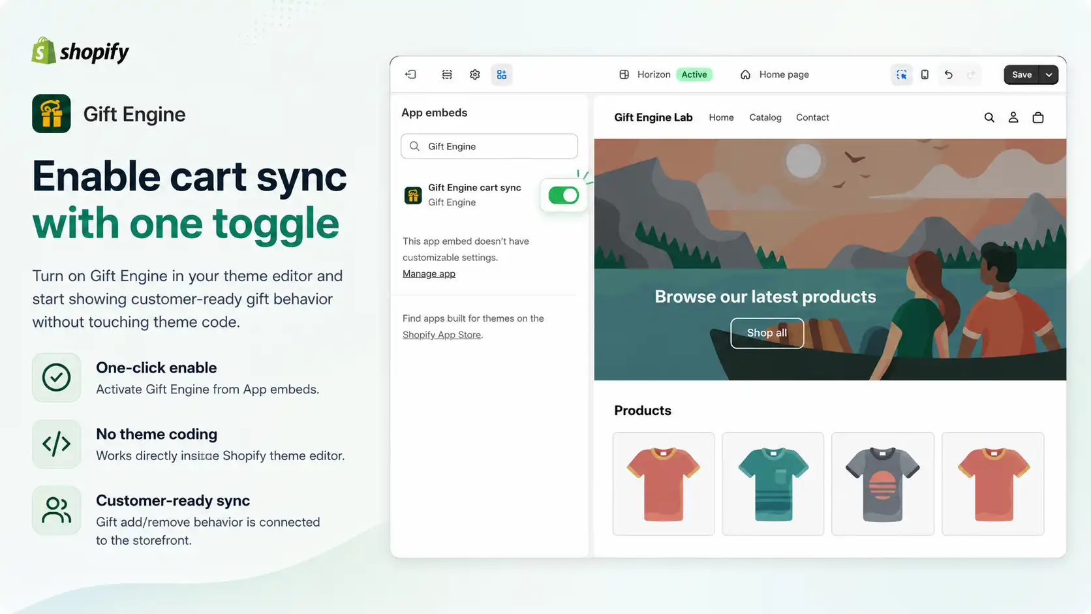Click the 'One-click enable' feature title
Screen dimensions: 1091x614
(x=157, y=367)
